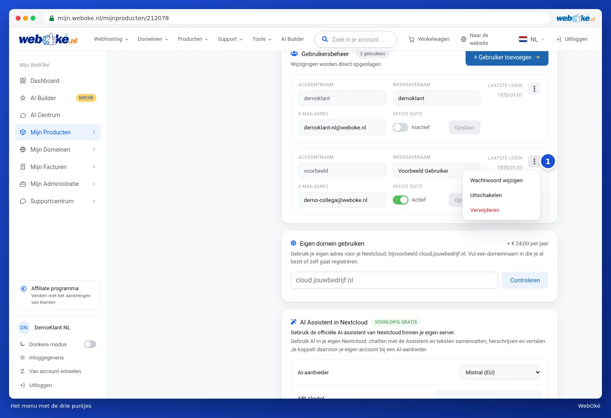Select Wachtwoord wijzigen from the context menu

coord(497,181)
